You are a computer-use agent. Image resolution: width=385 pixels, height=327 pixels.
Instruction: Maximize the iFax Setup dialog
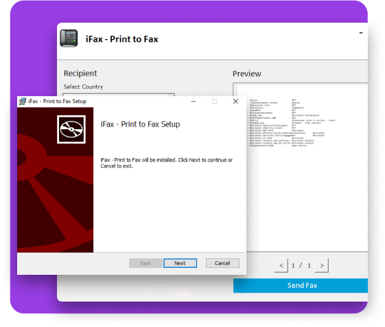(x=214, y=101)
